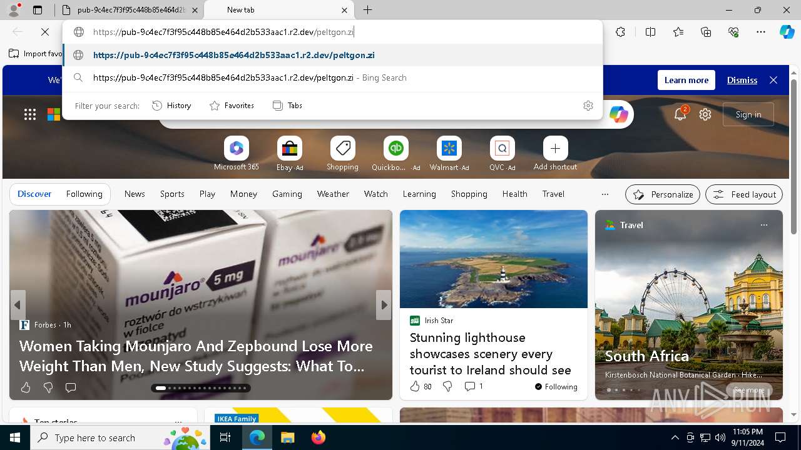This screenshot has height=450, width=801.
Task: Open a new browser tab
Action: 368,10
